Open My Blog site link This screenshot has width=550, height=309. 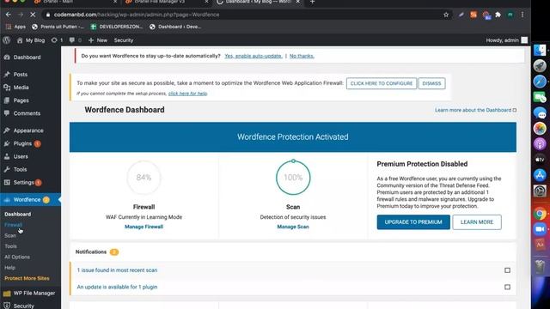pos(31,40)
